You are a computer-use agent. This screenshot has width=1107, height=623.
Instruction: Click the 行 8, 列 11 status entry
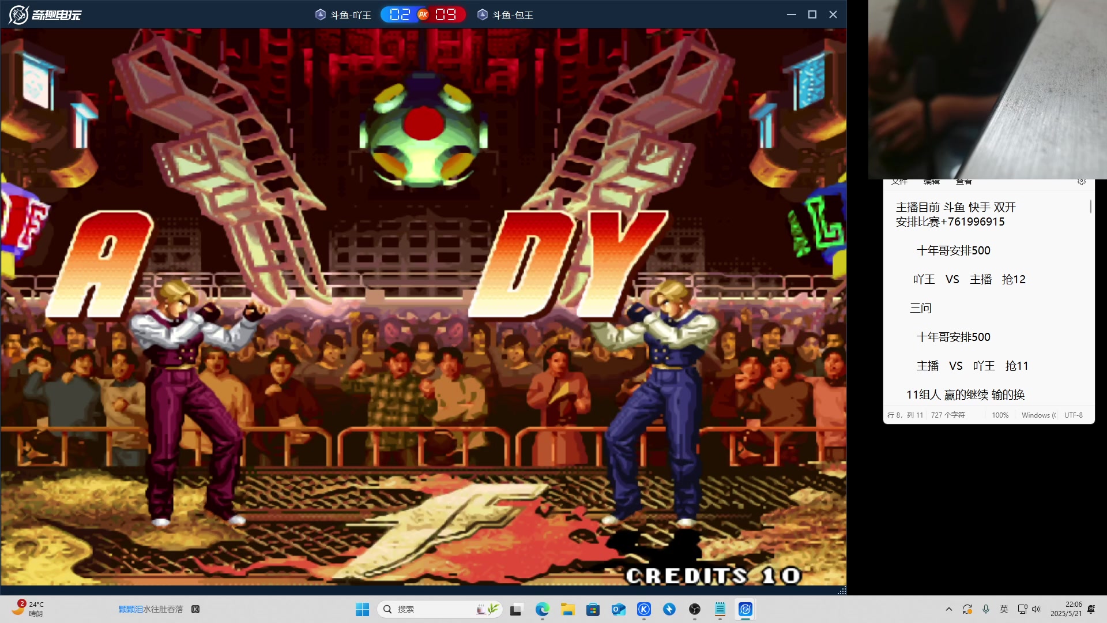click(x=905, y=415)
